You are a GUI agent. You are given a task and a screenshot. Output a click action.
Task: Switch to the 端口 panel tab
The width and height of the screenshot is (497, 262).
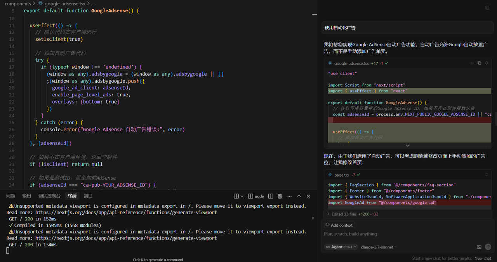point(88,196)
